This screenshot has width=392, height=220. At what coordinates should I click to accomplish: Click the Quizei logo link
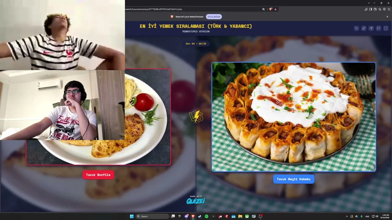click(196, 201)
